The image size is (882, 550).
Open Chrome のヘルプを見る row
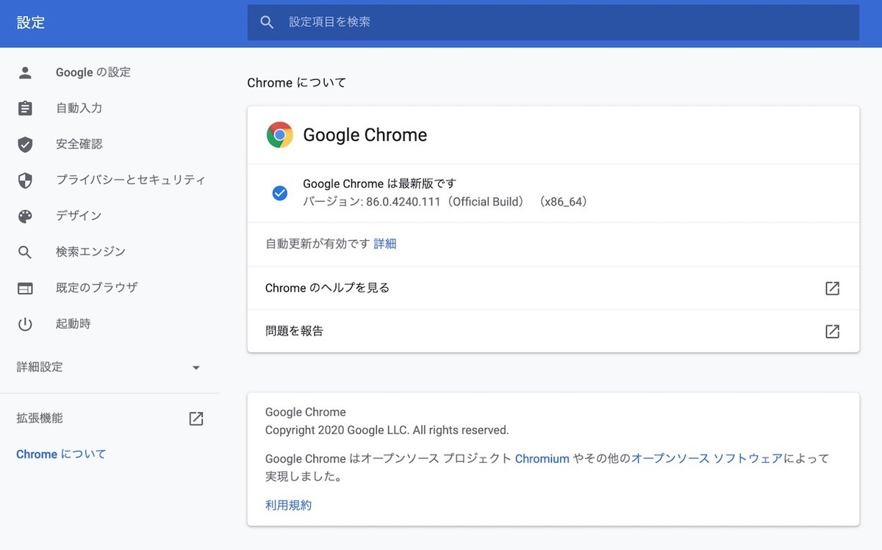pos(553,288)
